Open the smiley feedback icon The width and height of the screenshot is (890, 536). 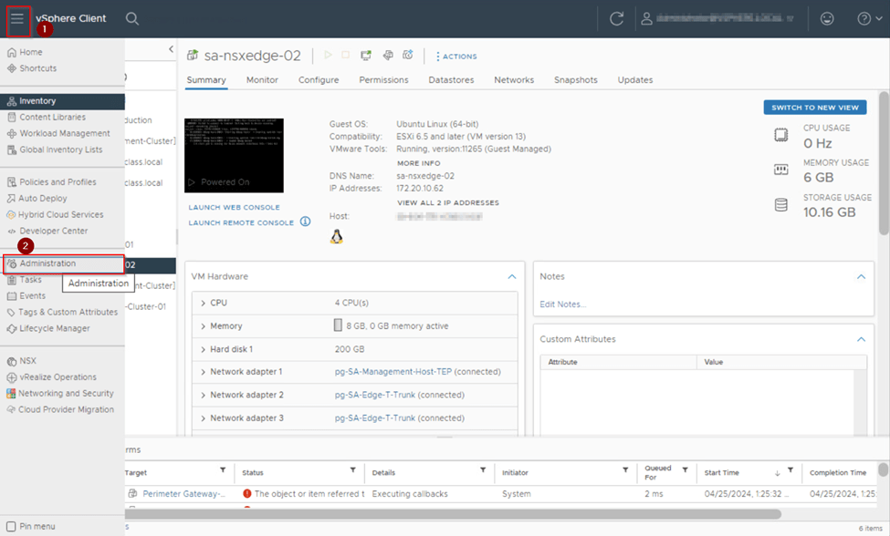point(827,18)
